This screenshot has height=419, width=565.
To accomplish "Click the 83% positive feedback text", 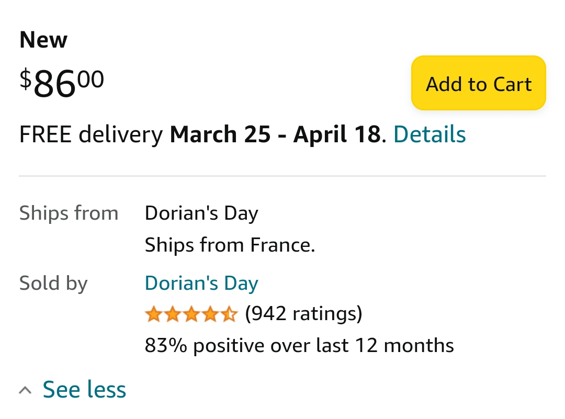I will coord(299,345).
